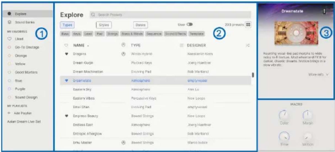Filter by Keys type tag
This screenshot has height=152, width=335.
pos(76,34)
